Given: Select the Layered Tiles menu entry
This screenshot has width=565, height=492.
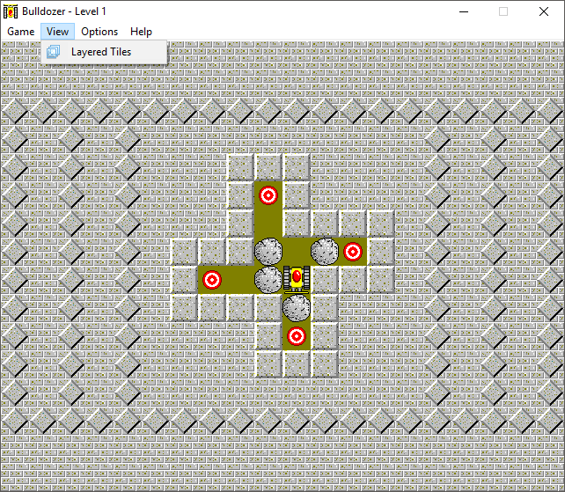Looking at the screenshot, I should [x=104, y=52].
